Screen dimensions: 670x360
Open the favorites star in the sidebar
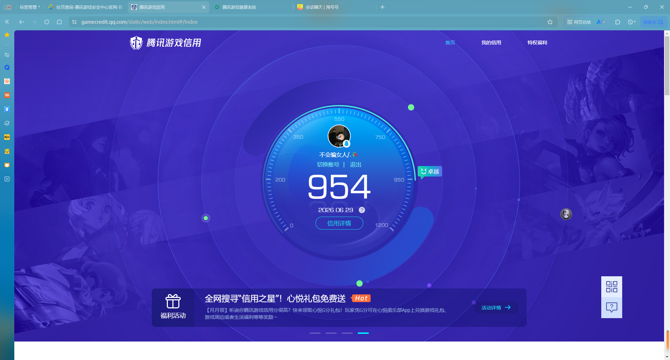tap(7, 35)
